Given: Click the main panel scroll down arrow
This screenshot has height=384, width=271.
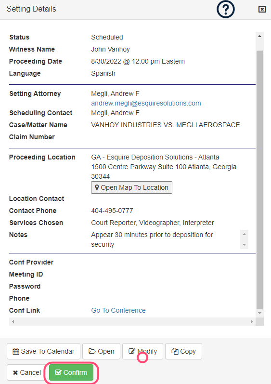Looking at the screenshot, I should tap(260, 313).
